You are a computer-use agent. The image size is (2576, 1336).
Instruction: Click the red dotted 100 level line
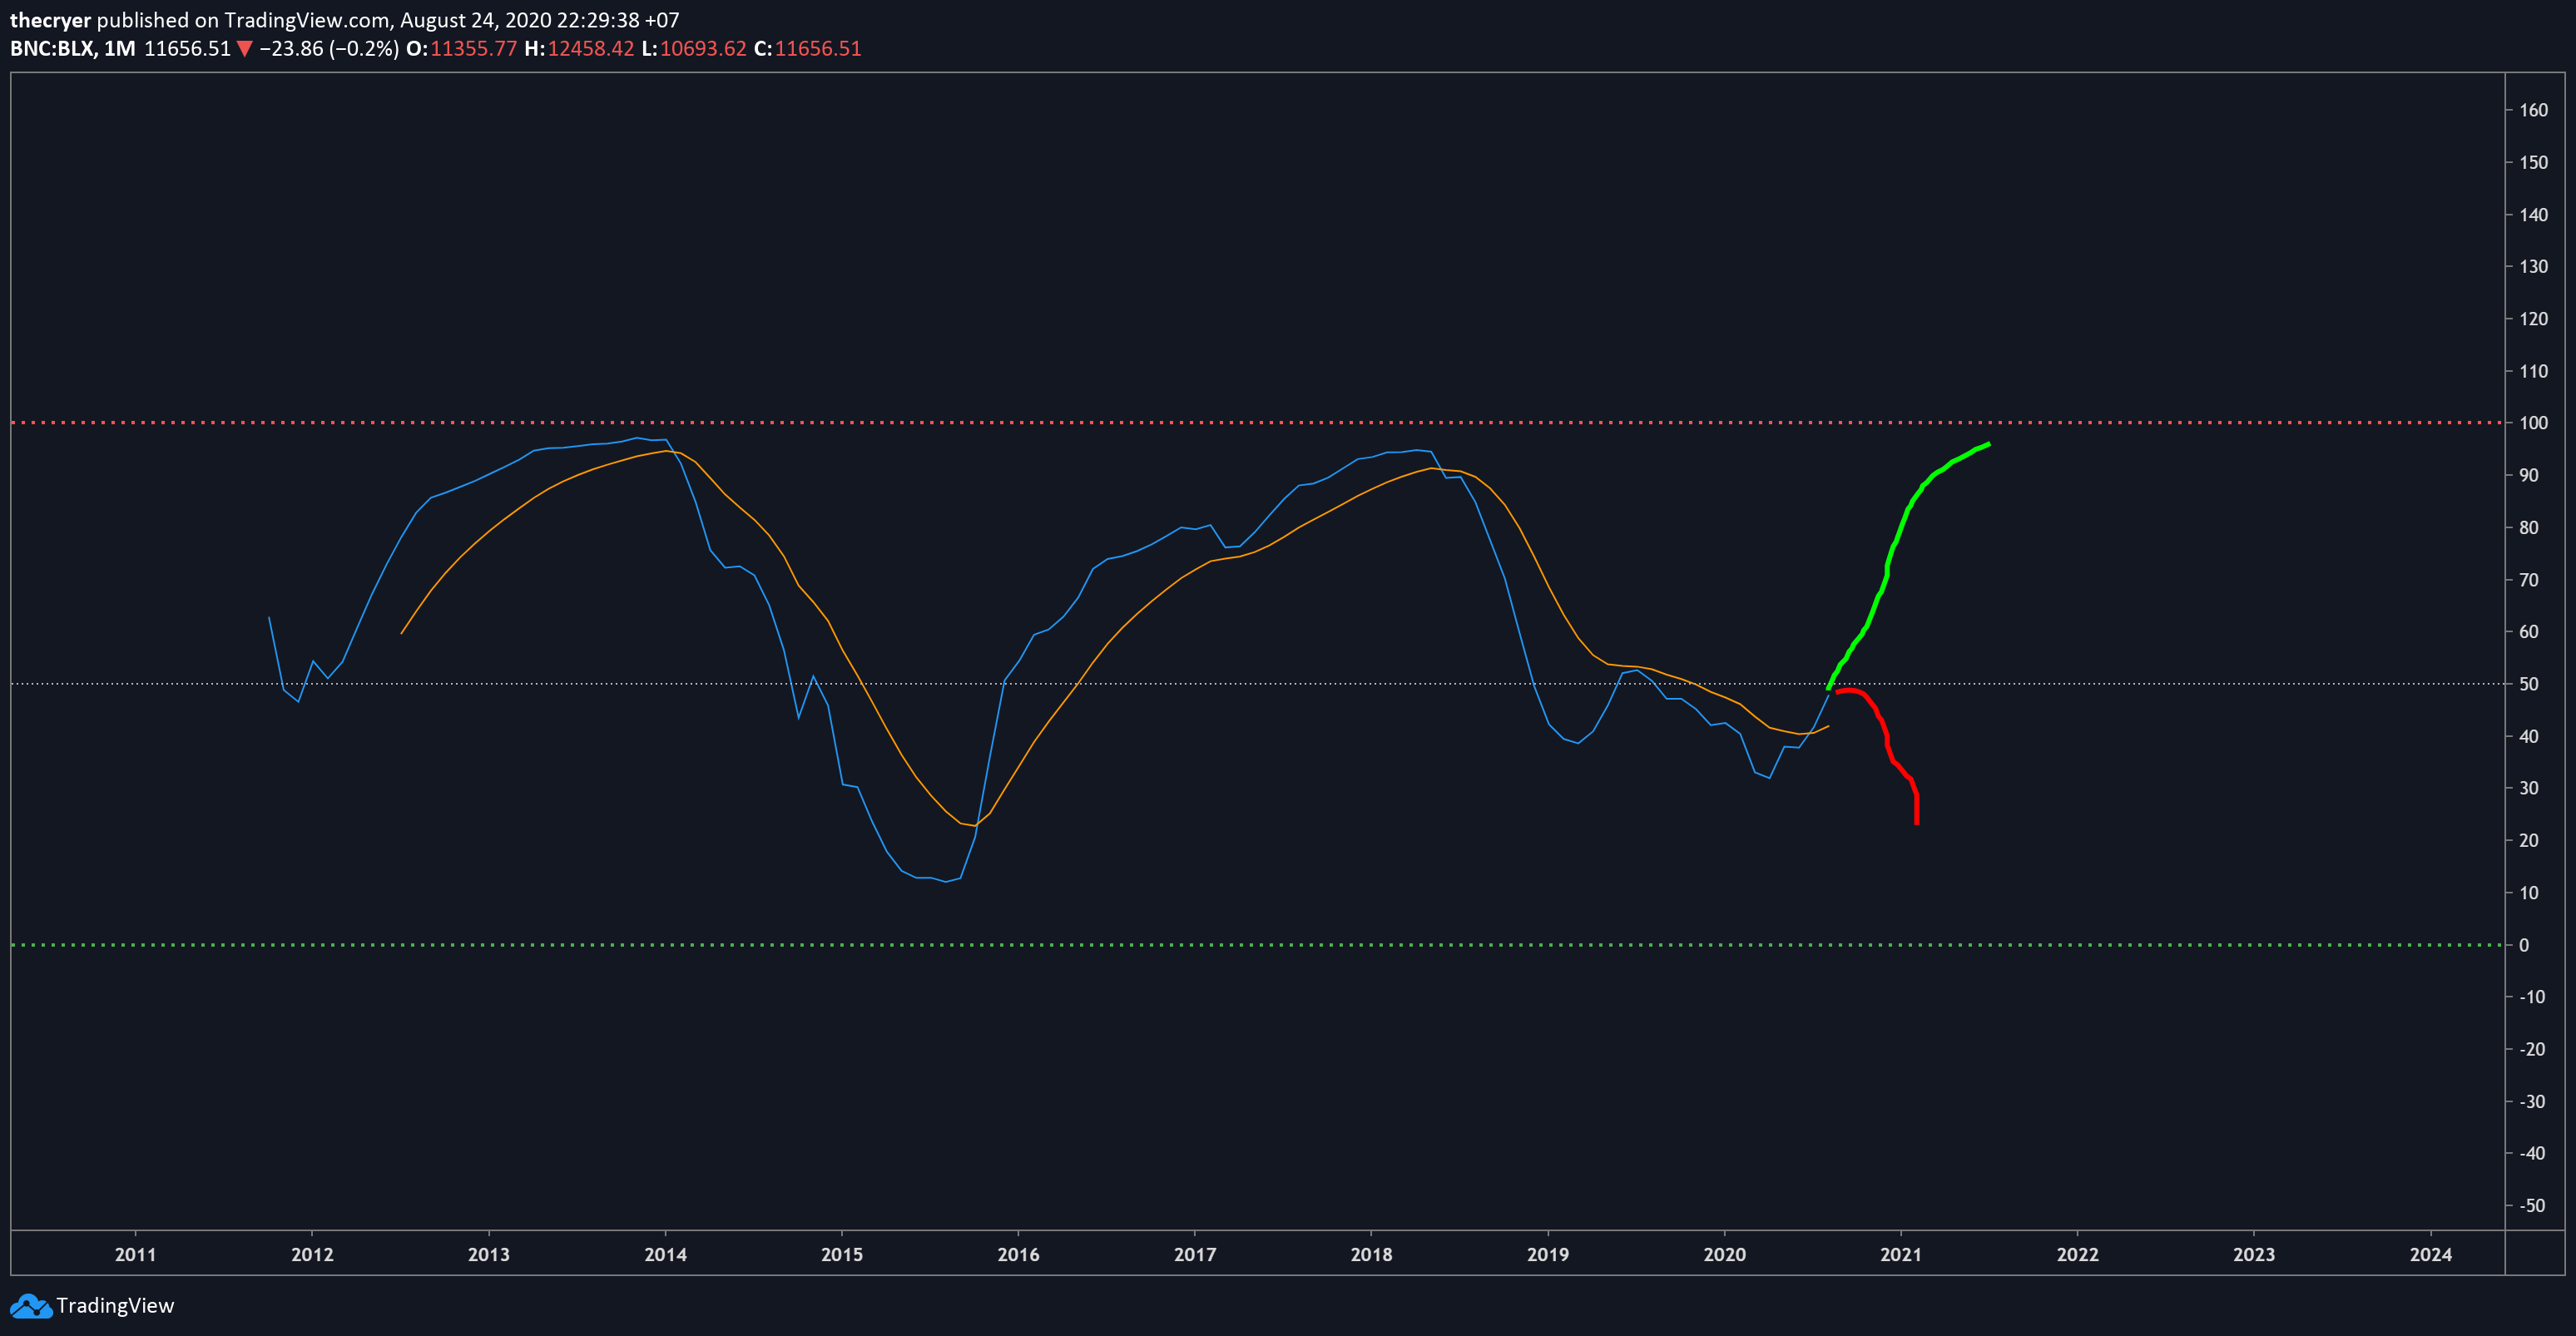point(1257,423)
